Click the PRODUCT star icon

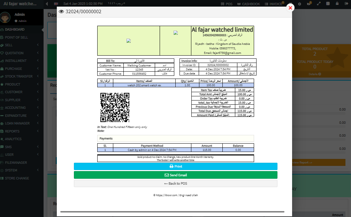[2, 85]
